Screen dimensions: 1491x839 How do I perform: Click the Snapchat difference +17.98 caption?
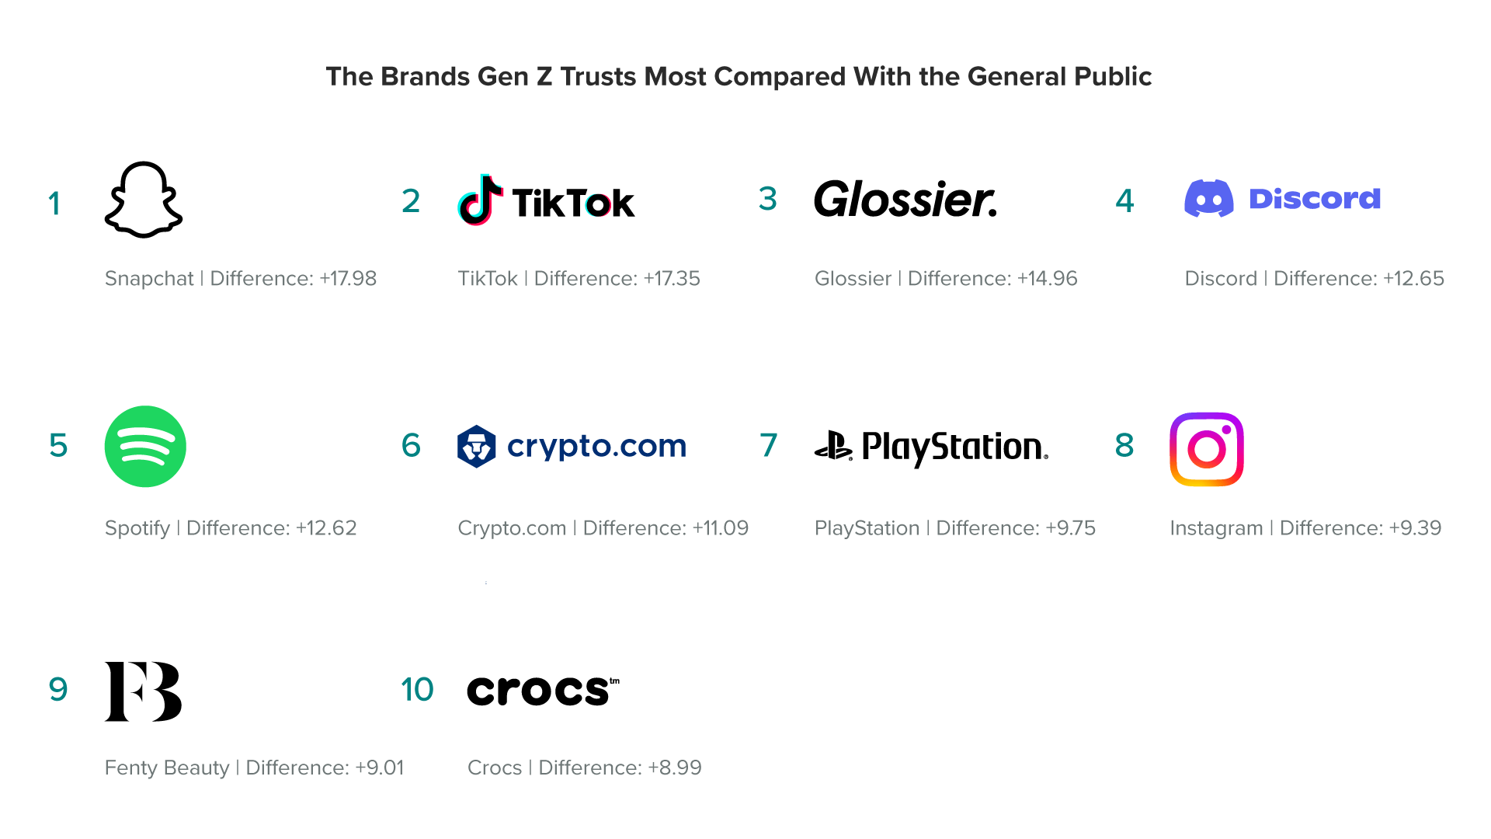[x=241, y=278]
